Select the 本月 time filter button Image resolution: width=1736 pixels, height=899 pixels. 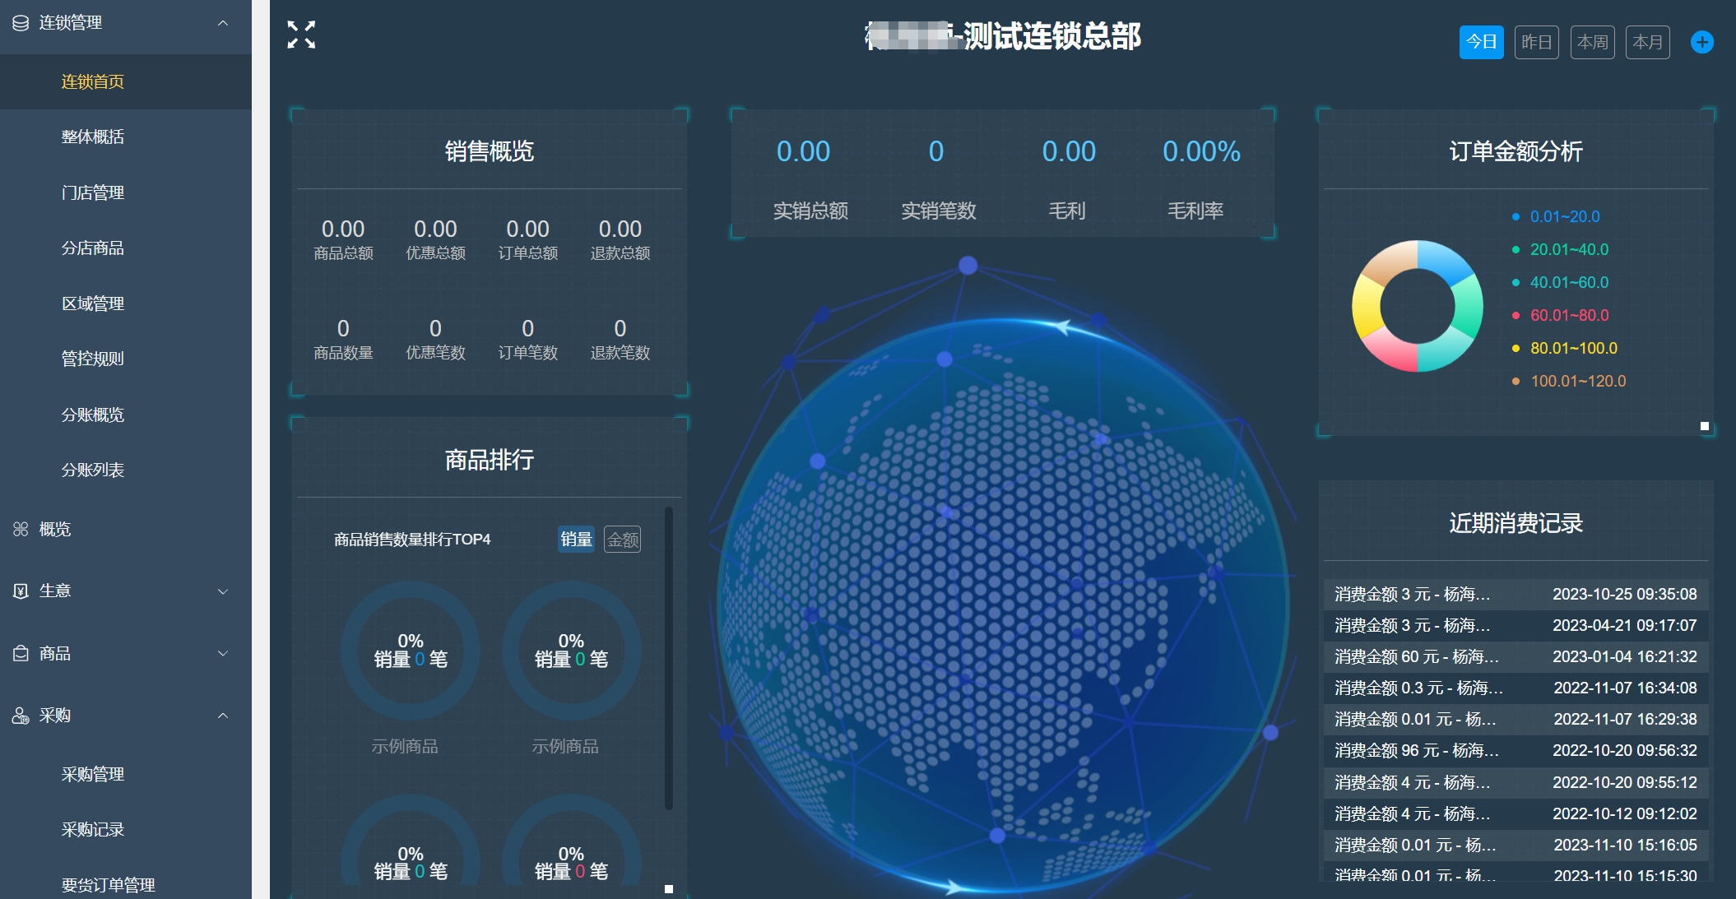[x=1647, y=42]
